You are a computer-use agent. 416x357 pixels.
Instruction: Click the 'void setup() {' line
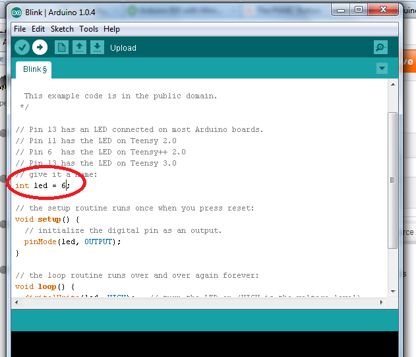pyautogui.click(x=47, y=219)
